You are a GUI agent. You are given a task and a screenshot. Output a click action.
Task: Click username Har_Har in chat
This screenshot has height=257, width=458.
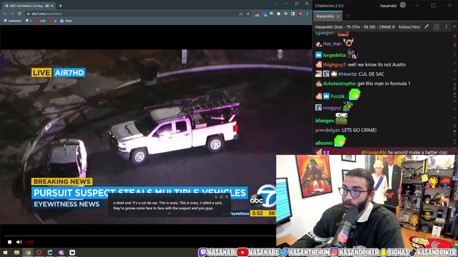pos(332,44)
